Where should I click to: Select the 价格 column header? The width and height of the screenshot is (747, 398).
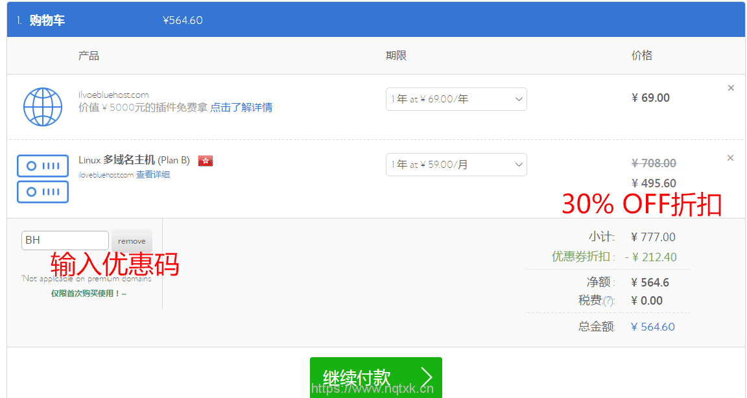[x=641, y=56]
